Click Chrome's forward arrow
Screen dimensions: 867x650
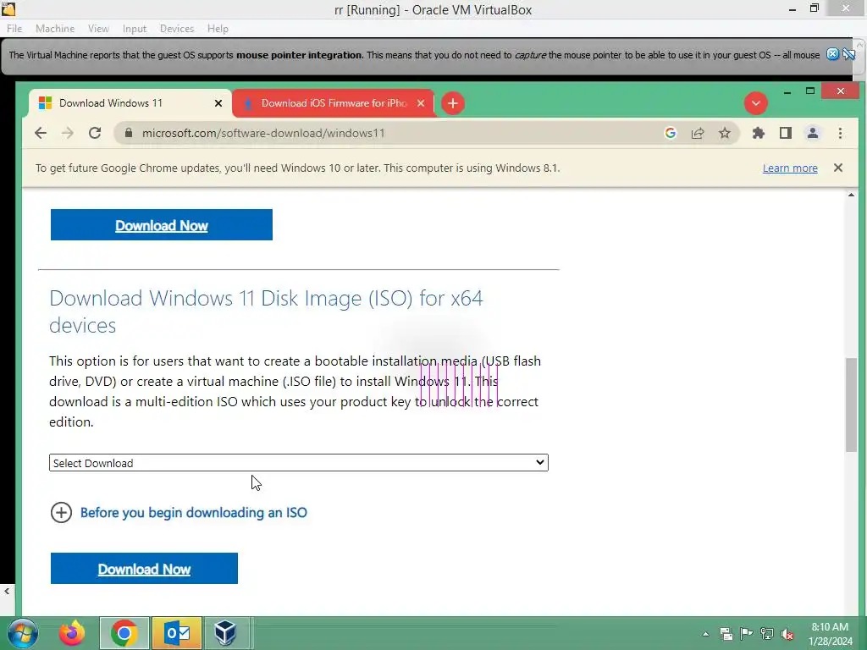click(68, 133)
